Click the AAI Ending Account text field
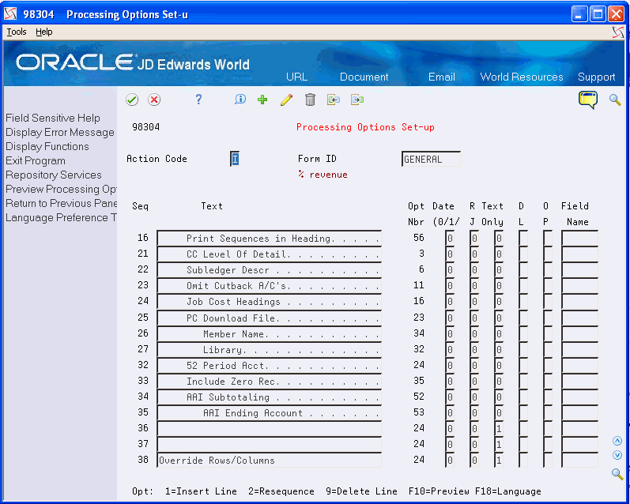This screenshot has height=504, width=630. (270, 413)
